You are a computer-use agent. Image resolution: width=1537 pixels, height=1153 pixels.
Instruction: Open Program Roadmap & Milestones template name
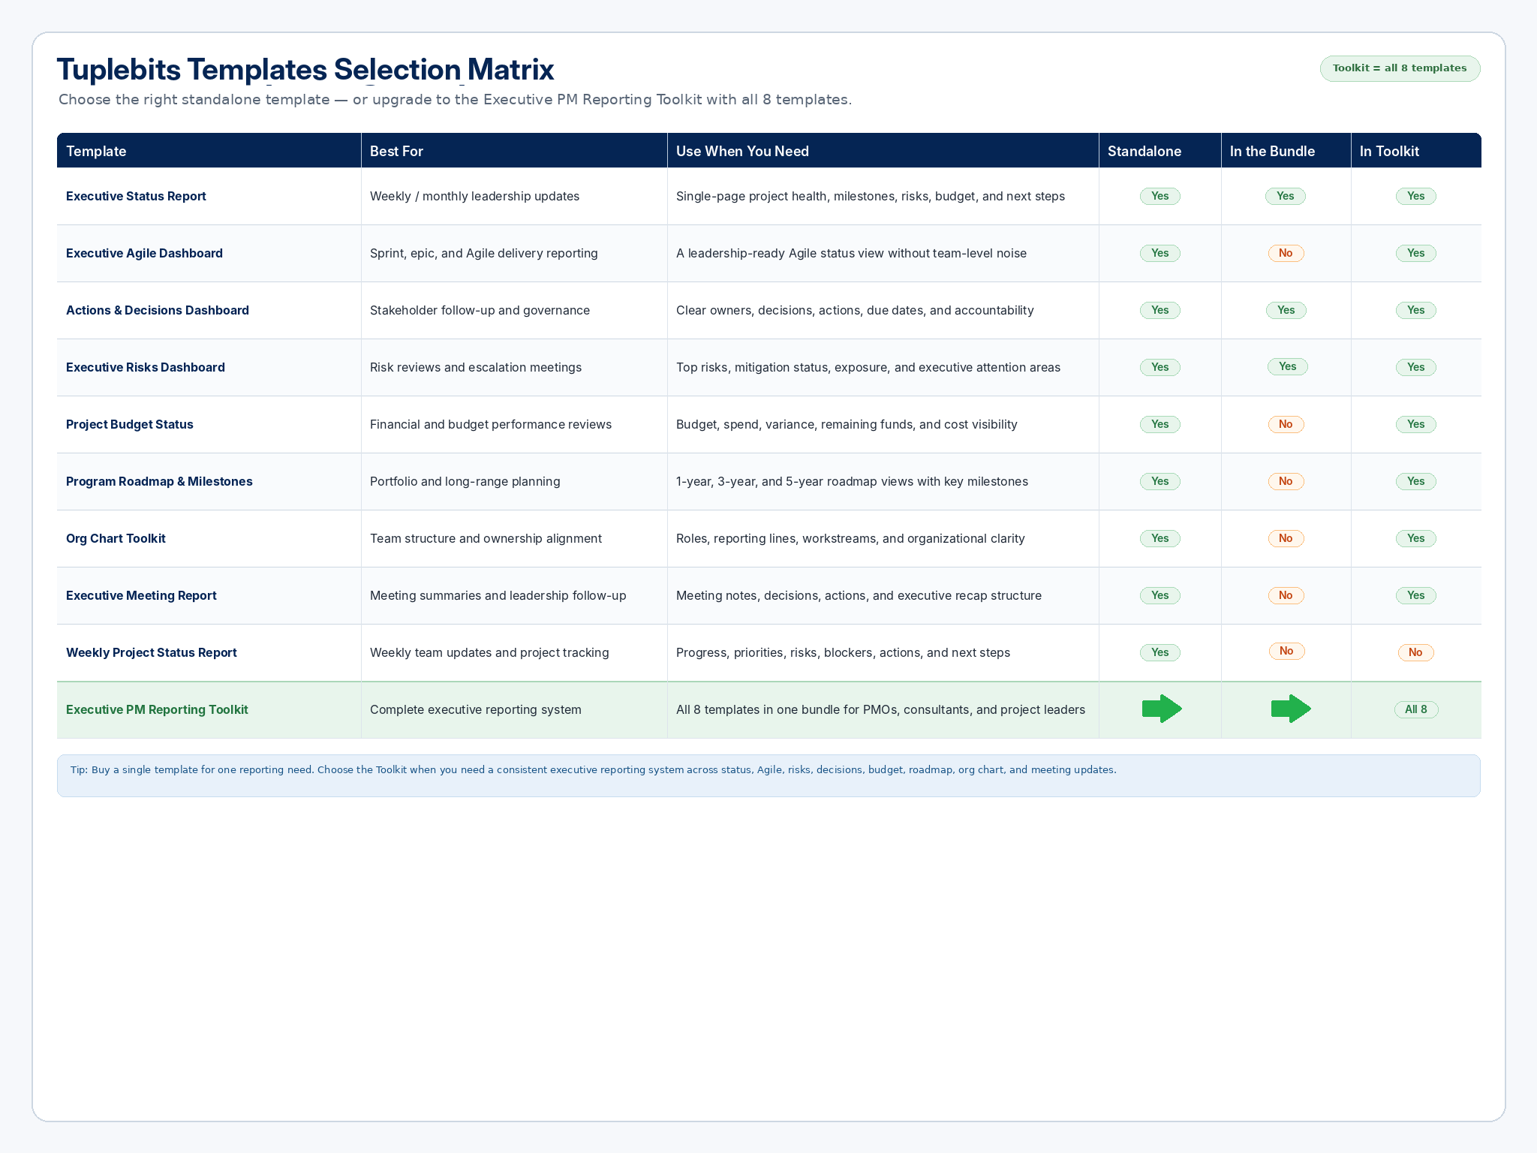[x=159, y=481]
